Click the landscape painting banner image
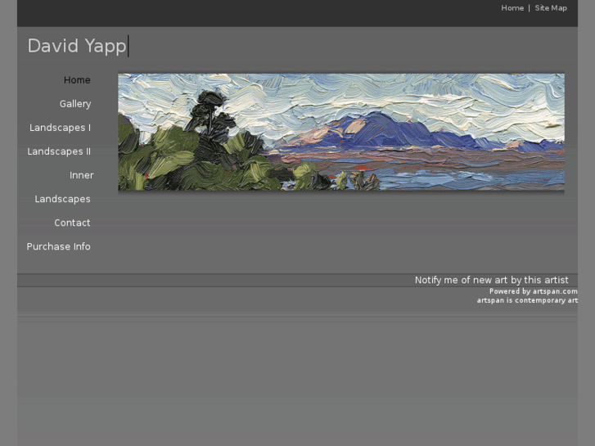The width and height of the screenshot is (595, 446). point(341,132)
